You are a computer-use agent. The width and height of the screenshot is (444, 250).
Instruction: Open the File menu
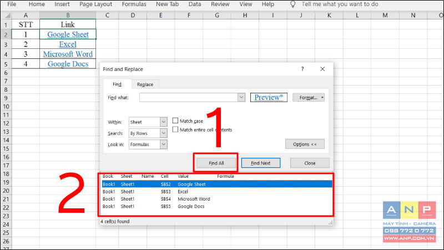click(x=12, y=4)
